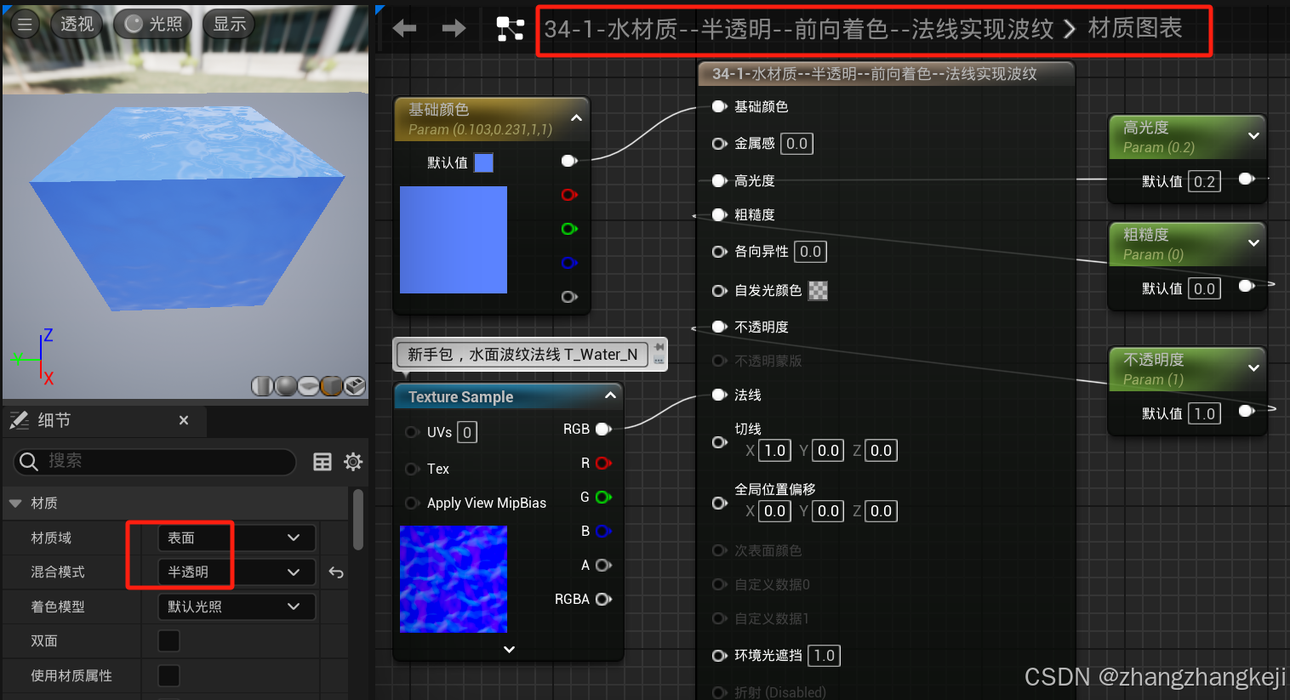Select the cylinder preview mesh icon
The width and height of the screenshot is (1290, 700).
(262, 385)
